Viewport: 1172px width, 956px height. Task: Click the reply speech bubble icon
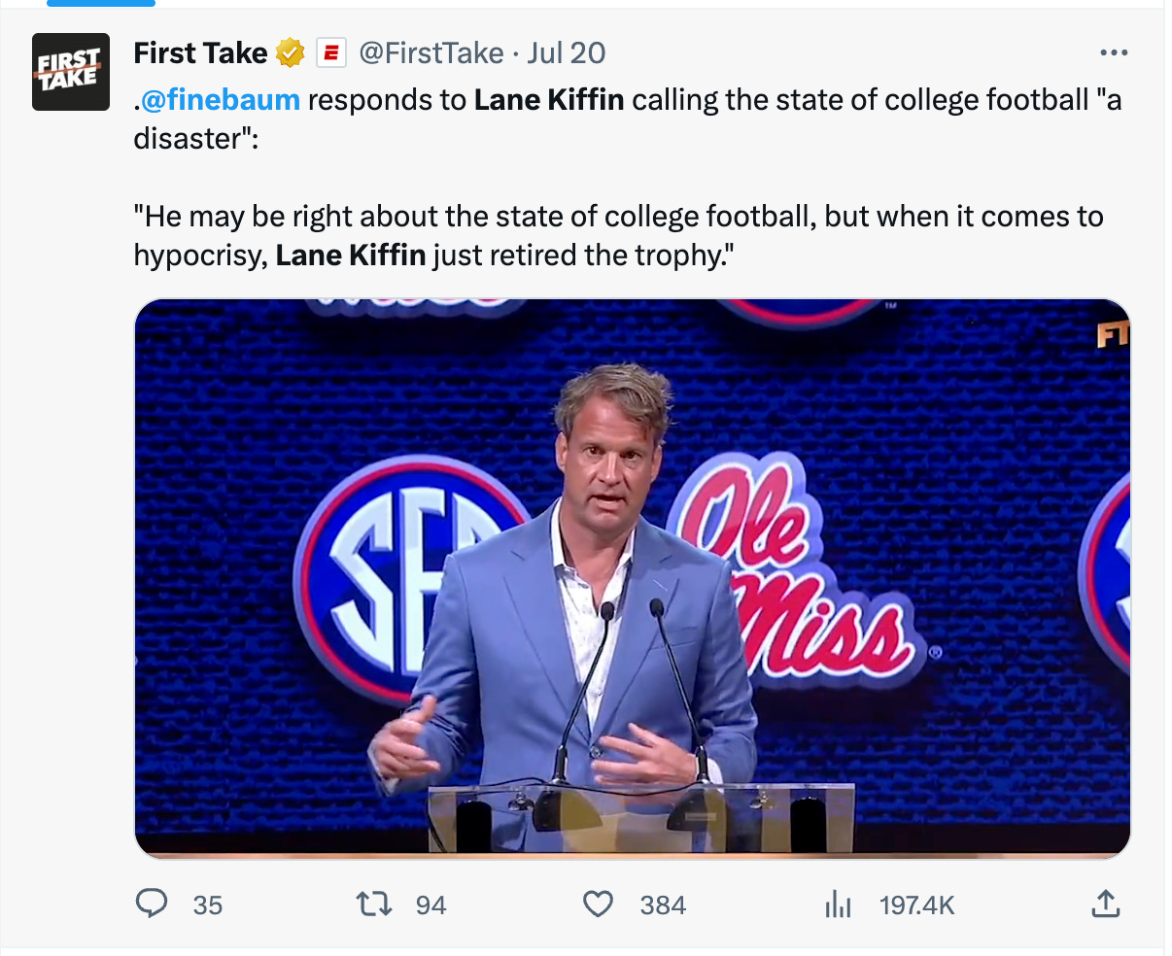tap(151, 905)
